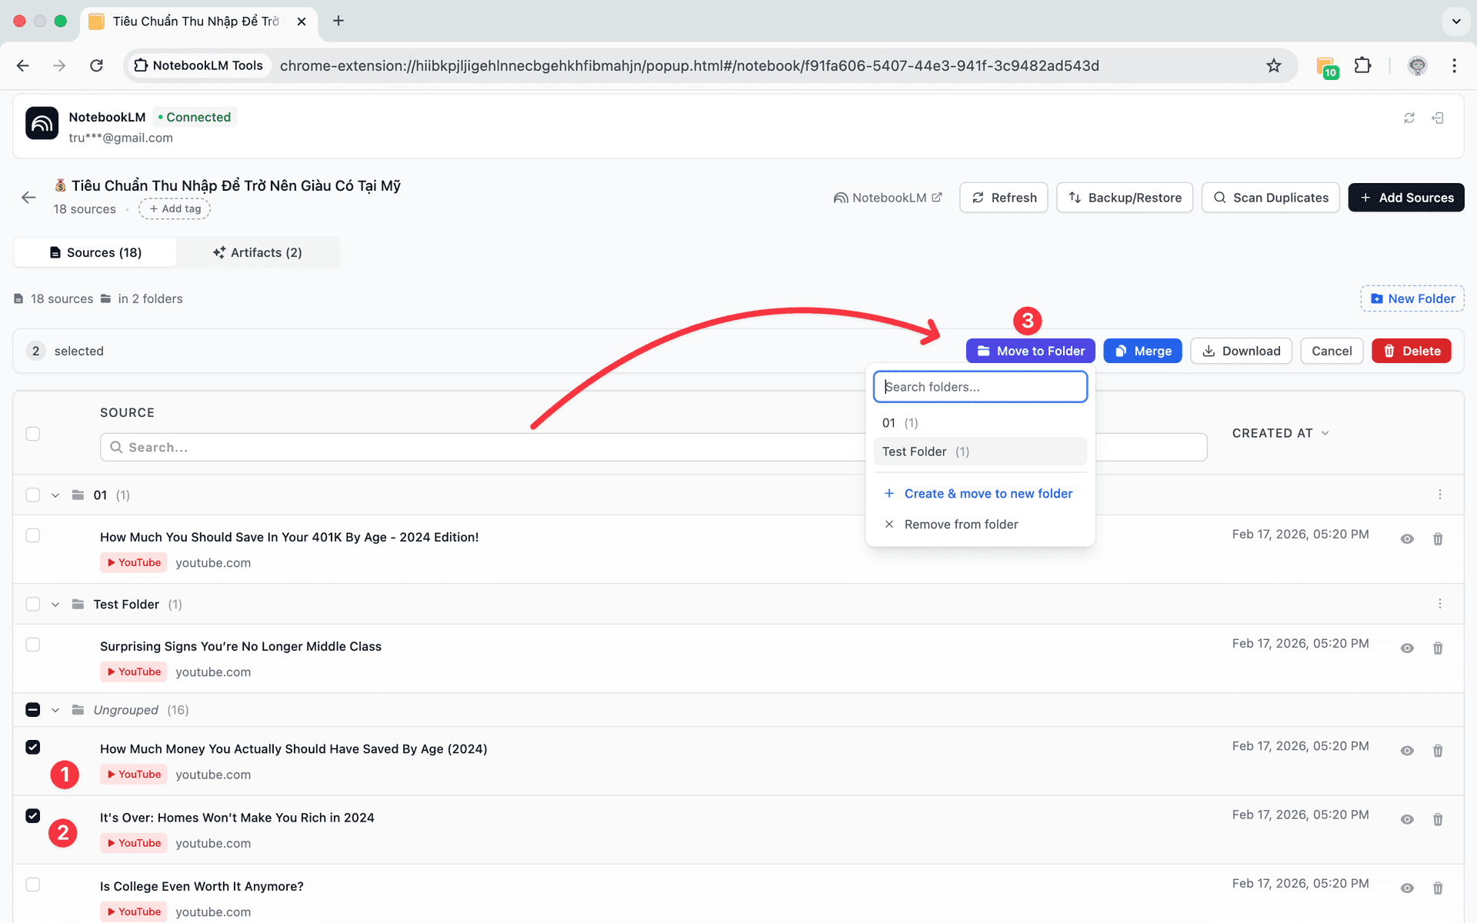The height and width of the screenshot is (923, 1477).
Task: Click the Scan Duplicates button
Action: (x=1270, y=198)
